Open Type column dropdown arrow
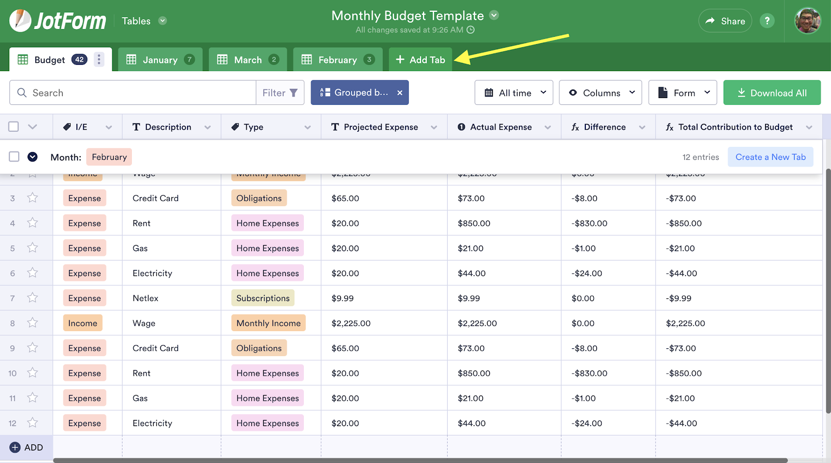Screen dimensions: 831x463 point(307,127)
